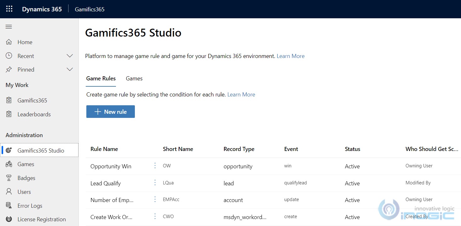
Task: Click the Modified By cell
Action: point(418,183)
